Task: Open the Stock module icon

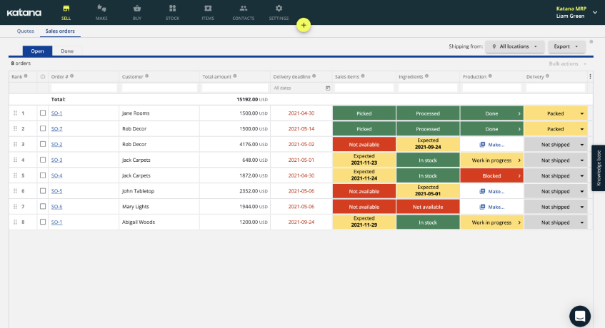Action: pos(172,9)
